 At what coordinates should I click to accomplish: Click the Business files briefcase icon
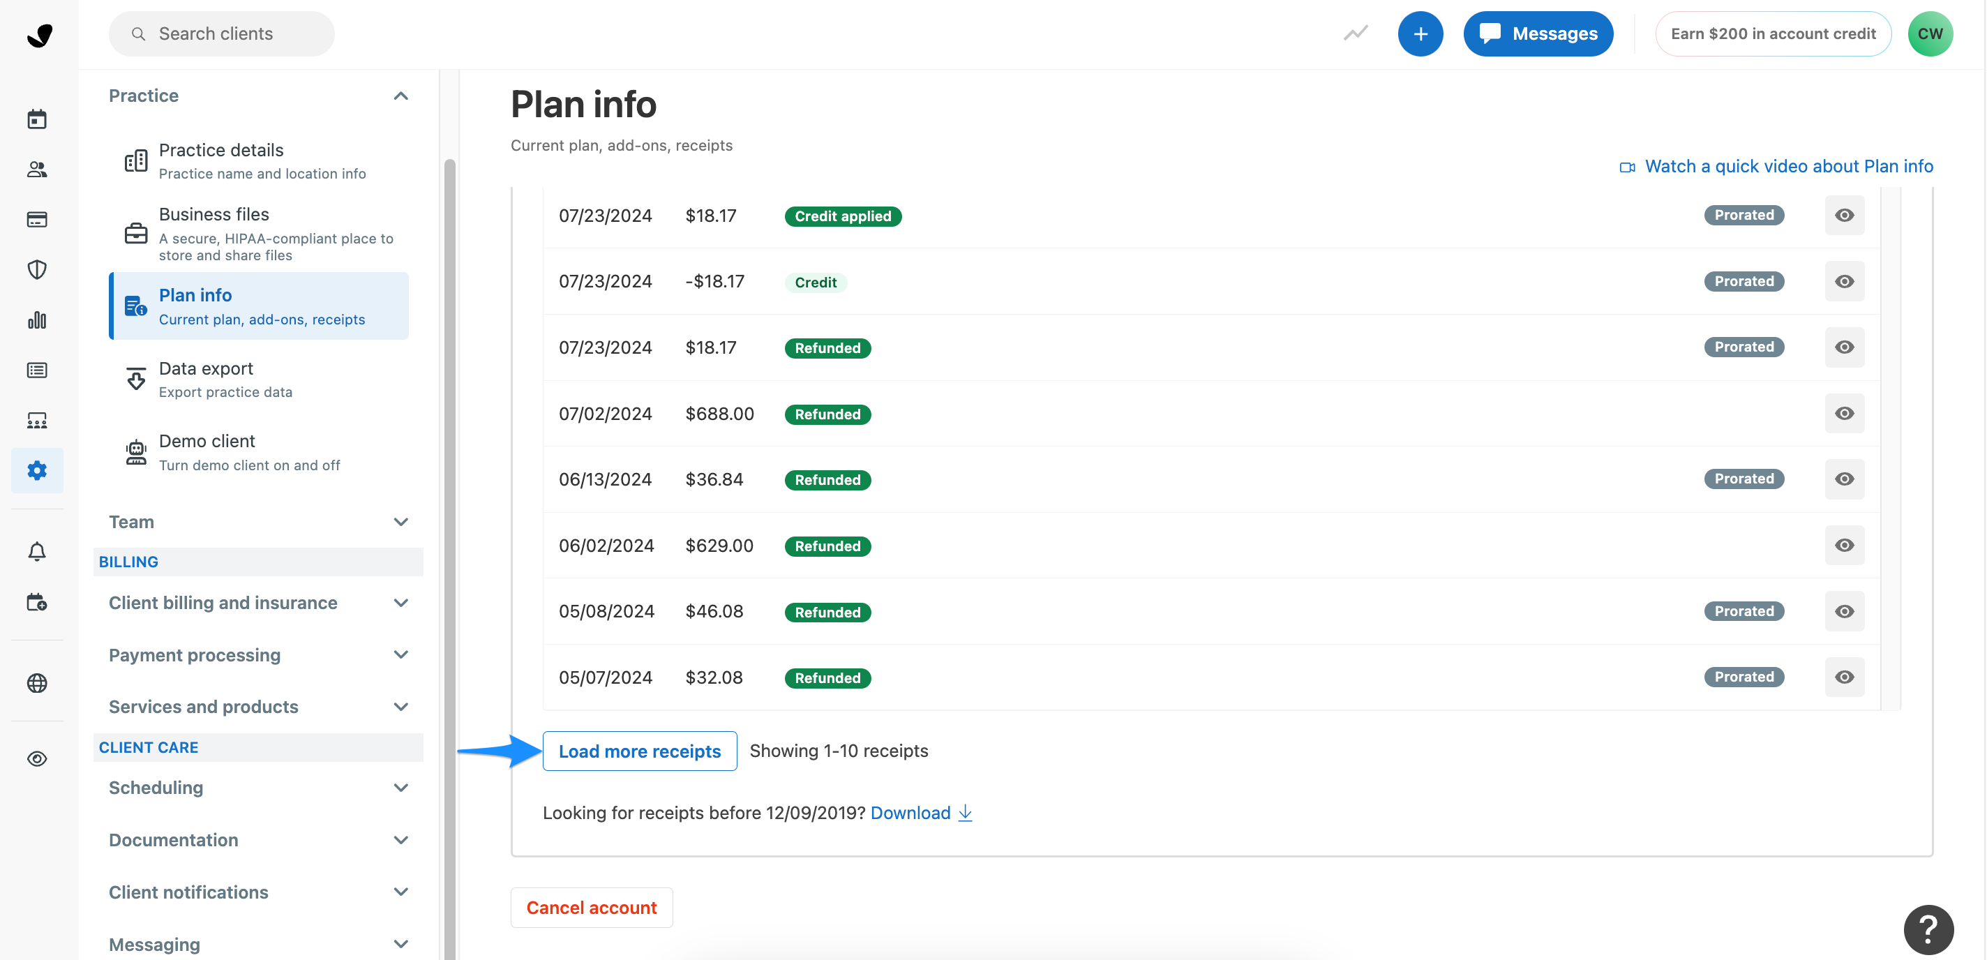click(136, 233)
